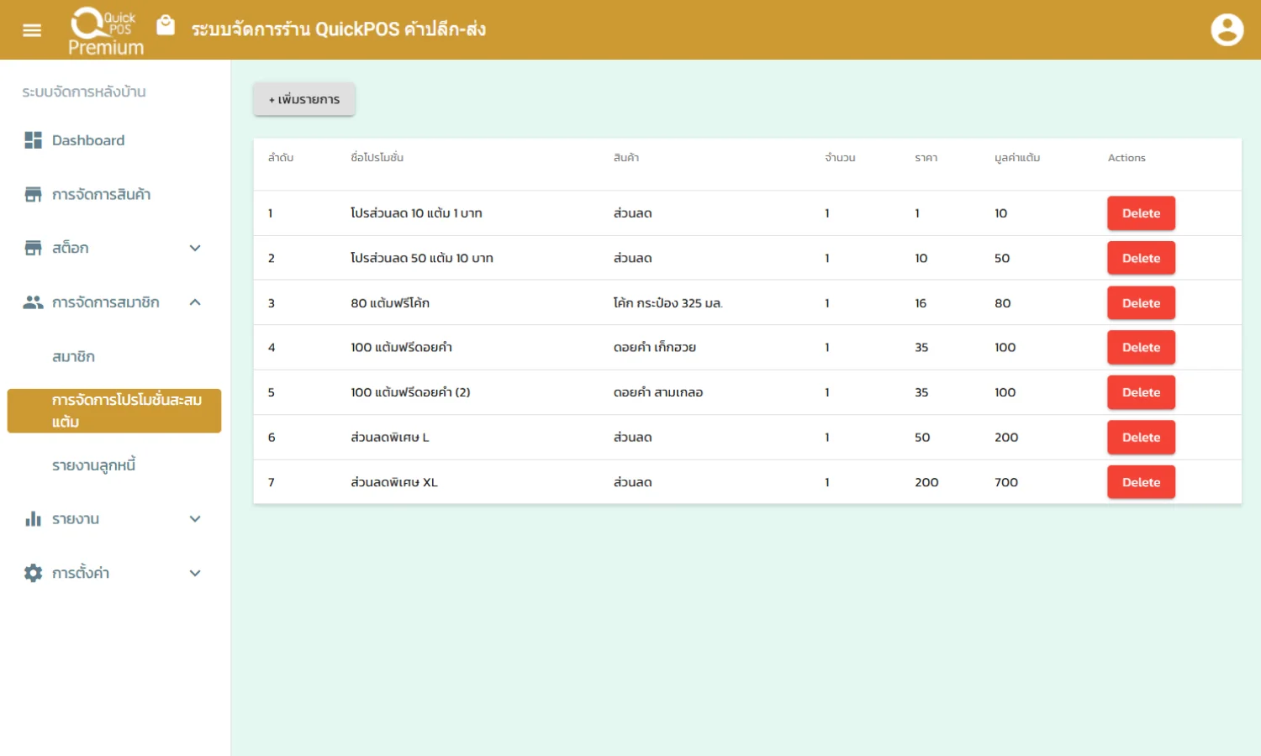The width and height of the screenshot is (1261, 756).
Task: Click the Dashboard grid icon
Action: click(x=33, y=140)
